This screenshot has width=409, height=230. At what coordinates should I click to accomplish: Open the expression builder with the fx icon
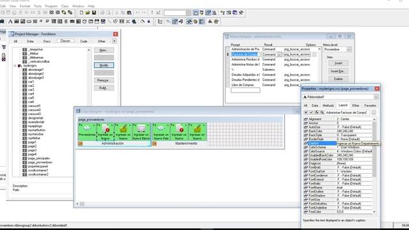(x=317, y=112)
